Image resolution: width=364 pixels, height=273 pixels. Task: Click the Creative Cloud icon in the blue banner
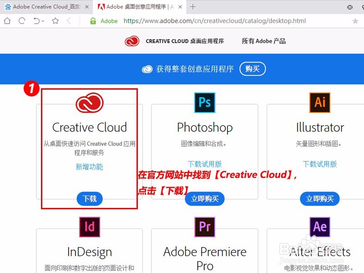[x=147, y=69]
